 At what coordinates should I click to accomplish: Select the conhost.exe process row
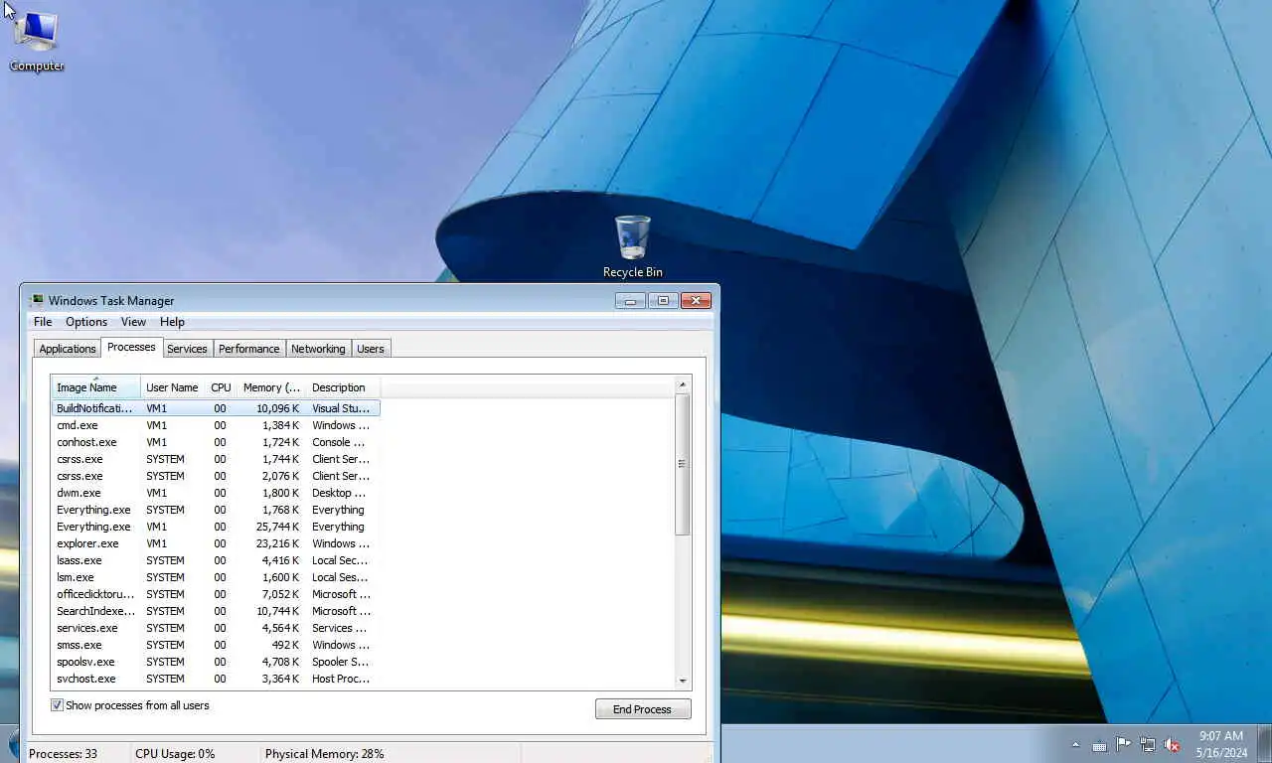click(x=216, y=442)
